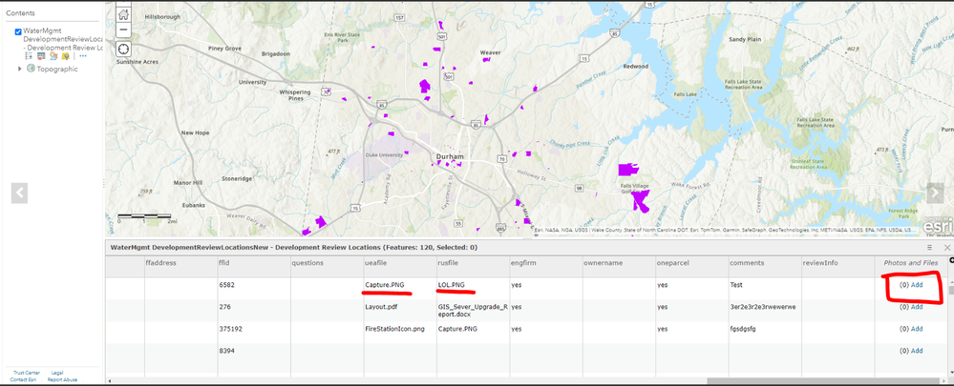
Task: Click the Esri logo on map
Action: tap(936, 225)
